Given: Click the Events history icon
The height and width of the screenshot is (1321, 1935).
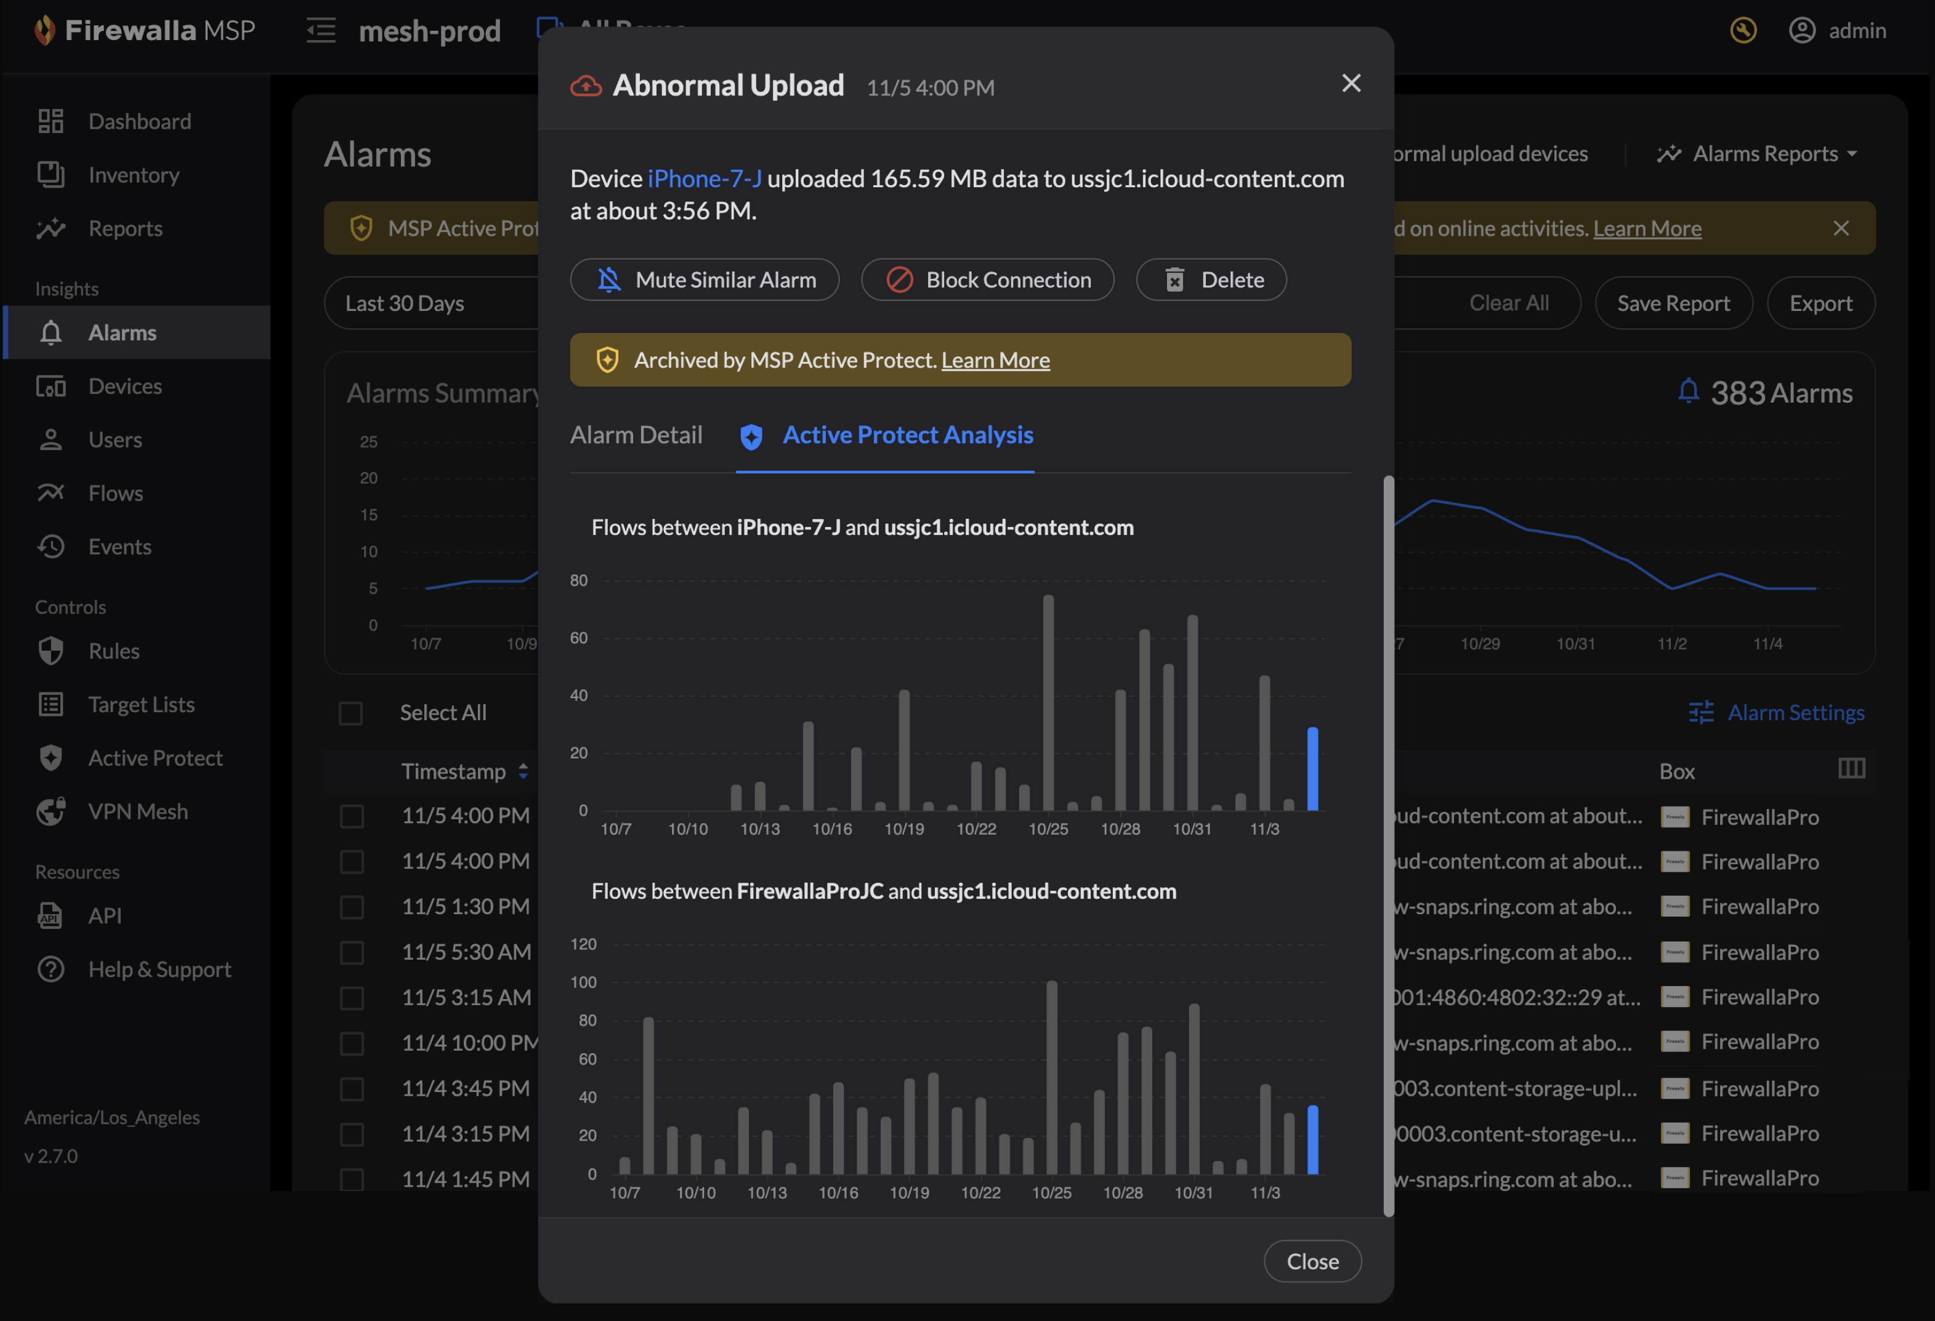Looking at the screenshot, I should (50, 546).
